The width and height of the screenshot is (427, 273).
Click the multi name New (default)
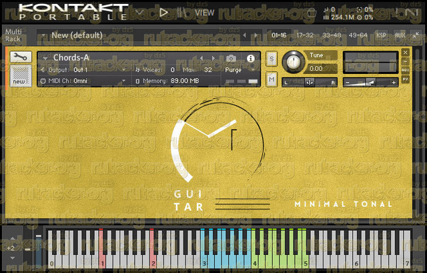pos(77,35)
